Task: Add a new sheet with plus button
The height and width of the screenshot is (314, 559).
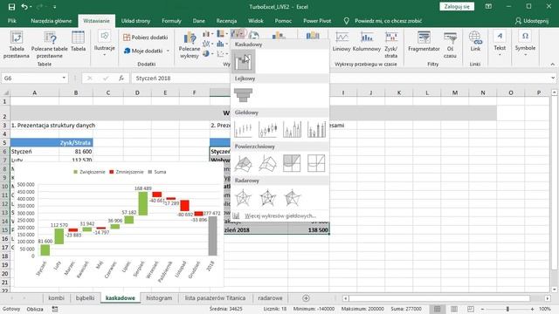Action: 306,298
